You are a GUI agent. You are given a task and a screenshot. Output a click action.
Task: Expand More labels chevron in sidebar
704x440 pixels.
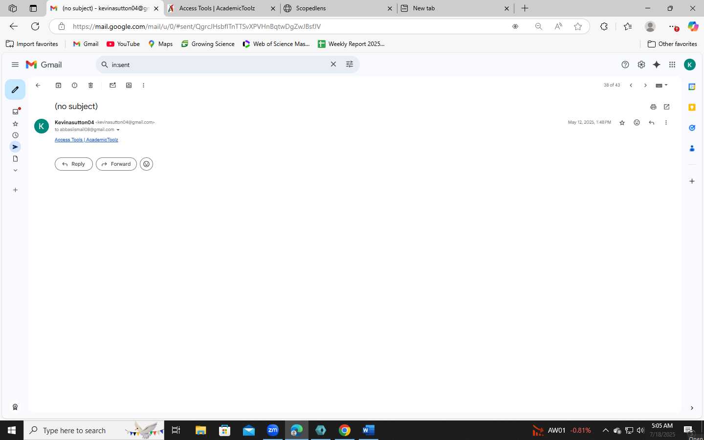point(15,170)
